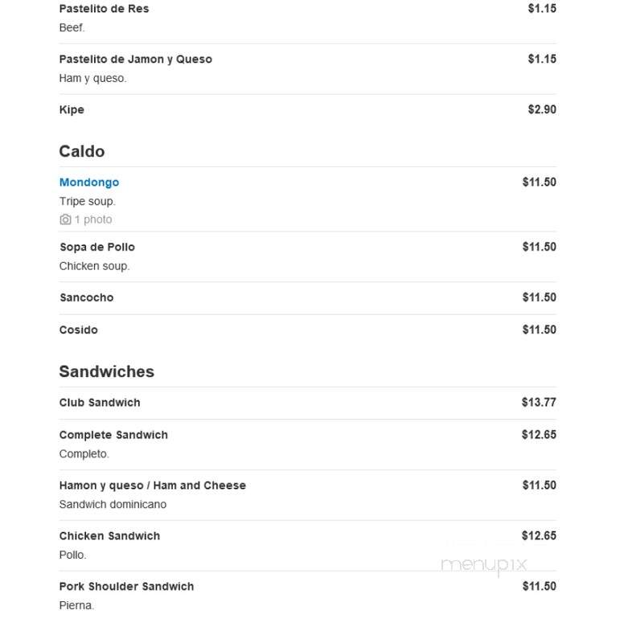Screen dimensions: 628x631
Task: View the '1 photo' label for Mondongo
Action: 93,219
